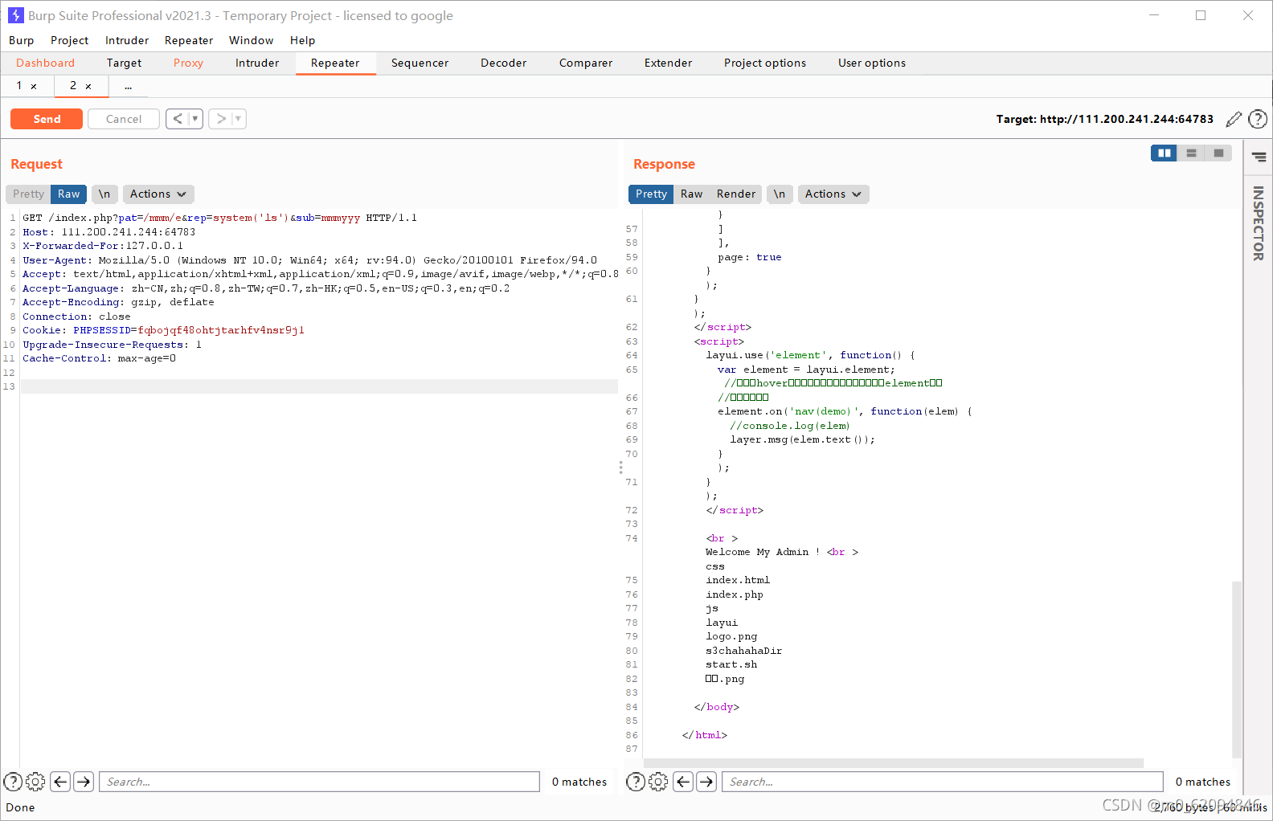Close Repeater tab 2
Viewport: 1273px width, 821px height.
[88, 86]
